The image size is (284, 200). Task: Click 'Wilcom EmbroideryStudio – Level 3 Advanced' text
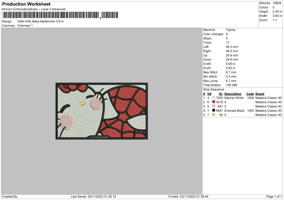[34, 9]
